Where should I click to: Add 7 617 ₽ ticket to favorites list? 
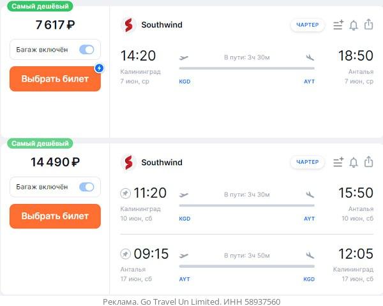pos(338,25)
